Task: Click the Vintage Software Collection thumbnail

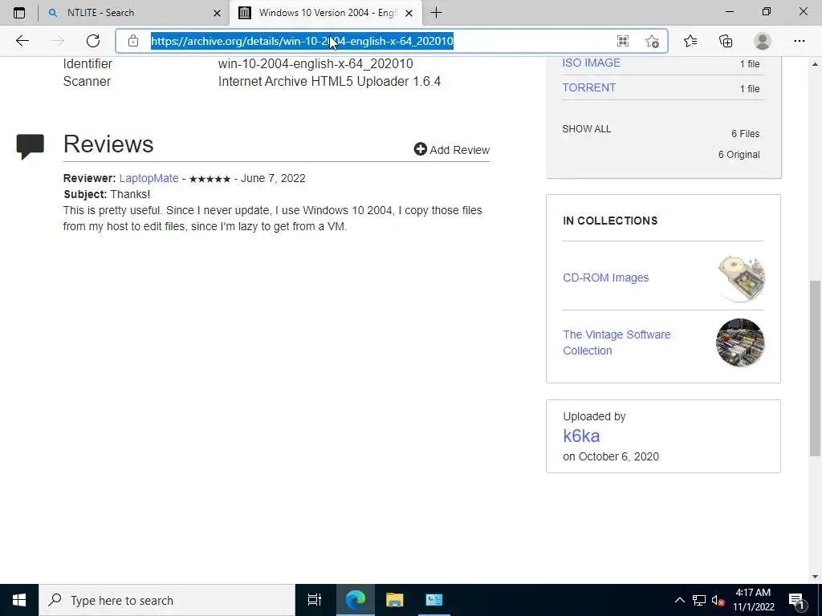Action: [x=740, y=342]
